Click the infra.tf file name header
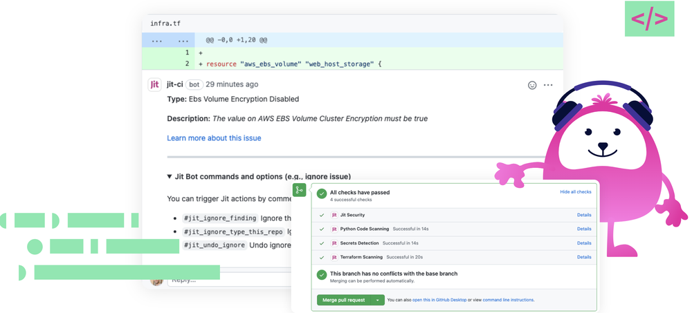 click(x=165, y=23)
